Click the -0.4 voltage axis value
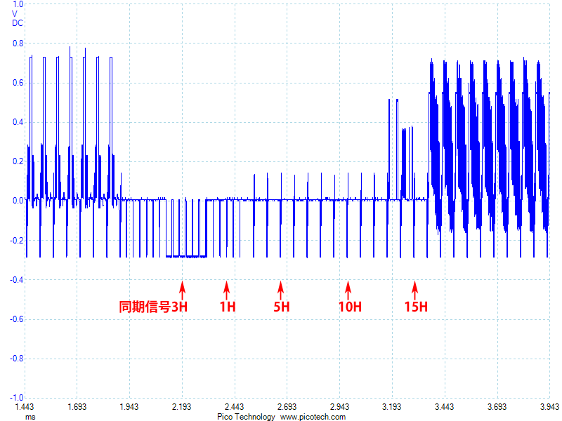 [17, 279]
